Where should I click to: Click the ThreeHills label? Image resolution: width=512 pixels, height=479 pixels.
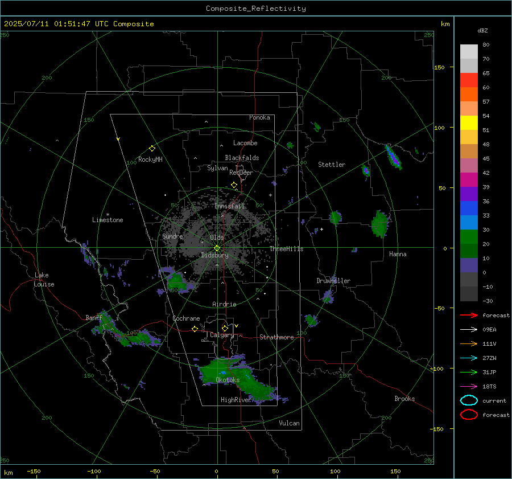[286, 249]
